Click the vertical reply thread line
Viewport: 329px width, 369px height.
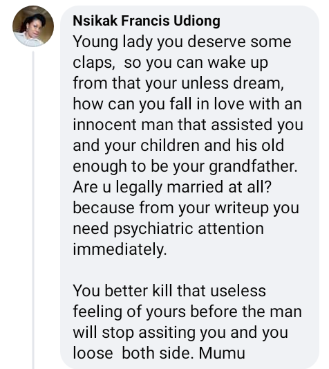tap(33, 210)
